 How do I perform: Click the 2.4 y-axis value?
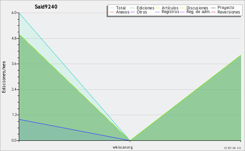point(14,89)
